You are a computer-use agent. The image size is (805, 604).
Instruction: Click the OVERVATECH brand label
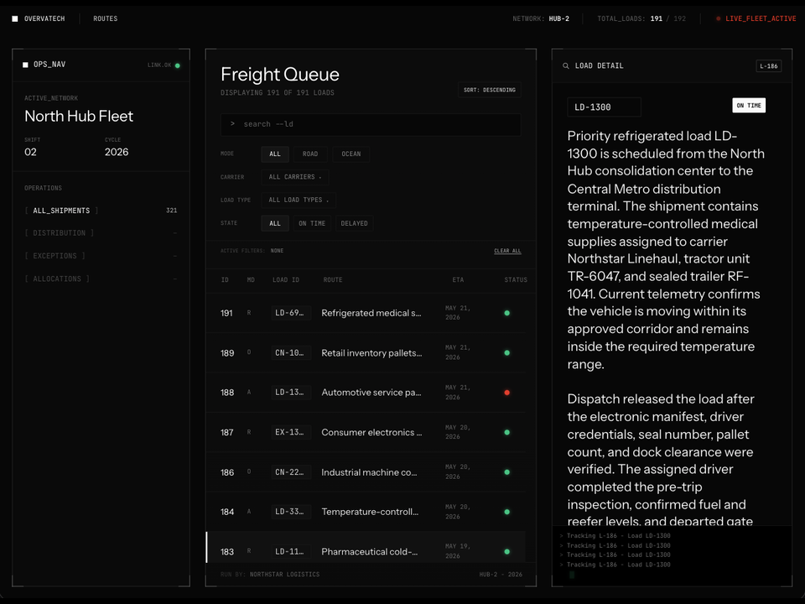44,18
